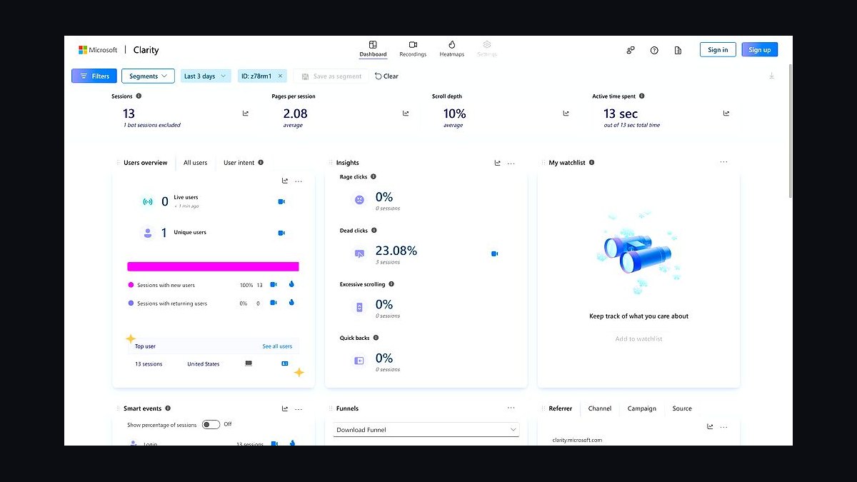The width and height of the screenshot is (857, 482).
Task: Open the Filters panel
Action: tap(94, 76)
